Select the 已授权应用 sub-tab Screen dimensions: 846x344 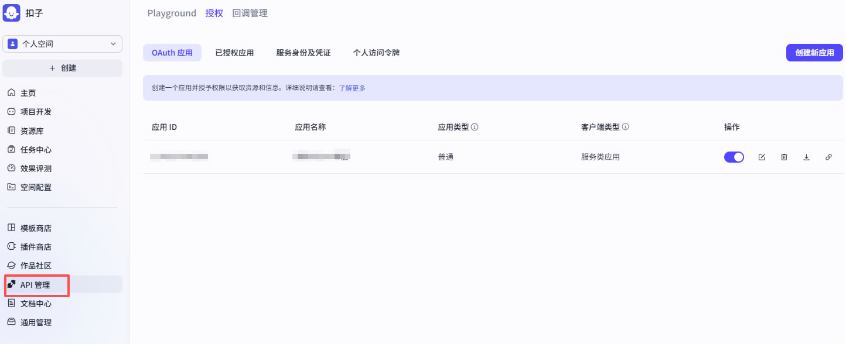pyautogui.click(x=234, y=53)
